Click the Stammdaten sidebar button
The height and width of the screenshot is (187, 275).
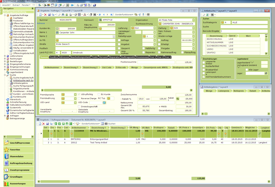point(17,156)
